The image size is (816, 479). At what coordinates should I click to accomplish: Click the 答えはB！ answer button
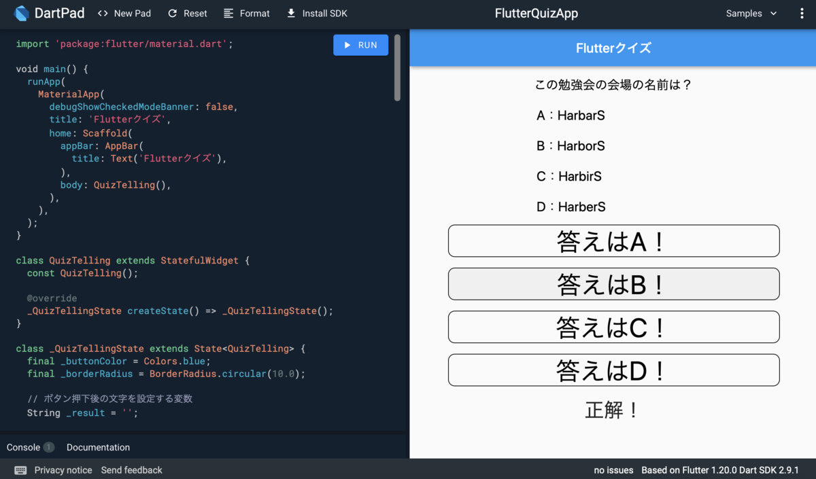point(613,284)
